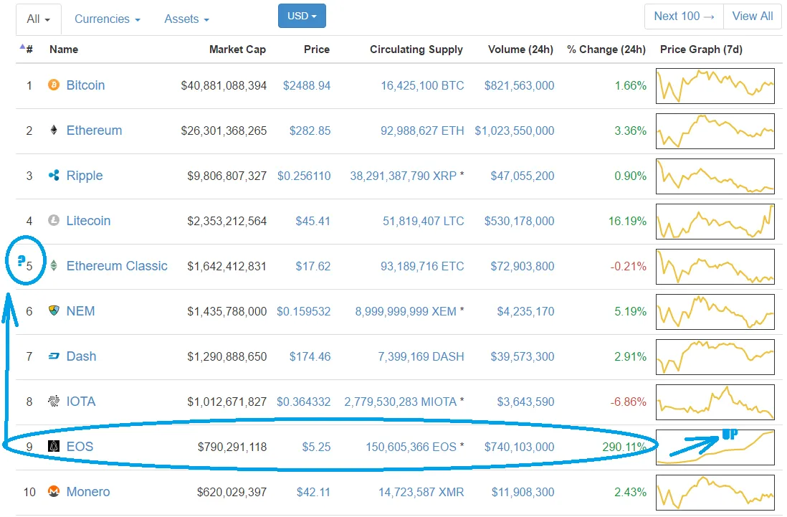This screenshot has height=517, width=787.
Task: Go to Next 100 coins
Action: click(684, 16)
